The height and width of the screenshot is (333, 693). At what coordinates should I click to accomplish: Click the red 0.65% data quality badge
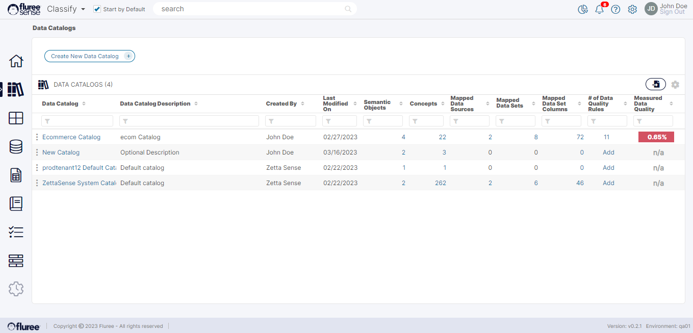tap(656, 137)
